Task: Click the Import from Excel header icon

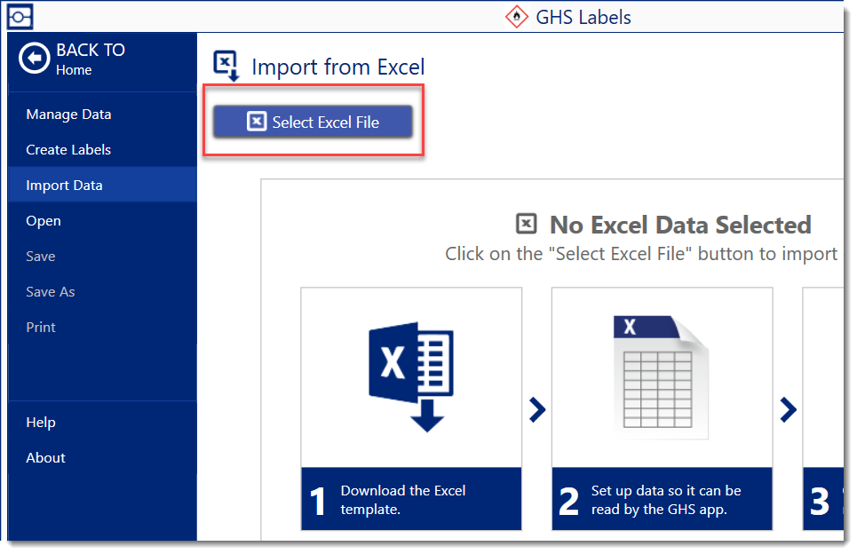Action: [x=226, y=67]
